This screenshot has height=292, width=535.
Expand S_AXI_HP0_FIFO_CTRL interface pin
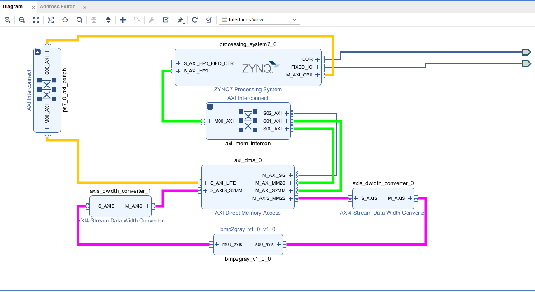[x=178, y=63]
